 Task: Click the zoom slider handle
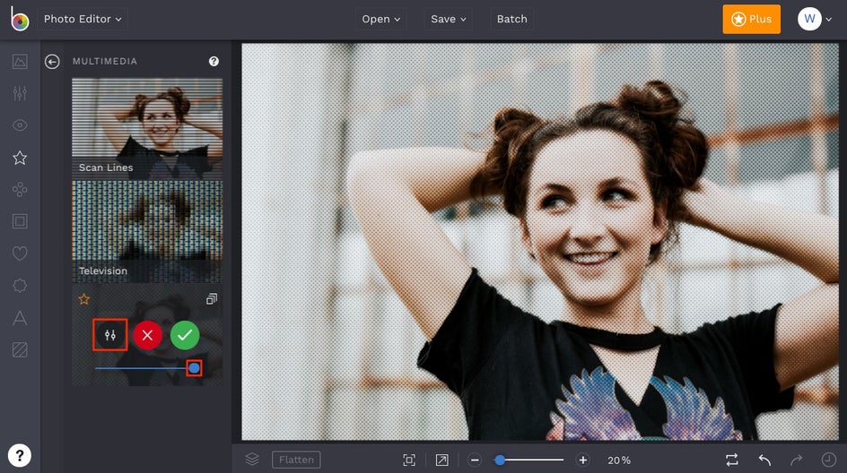click(x=500, y=460)
